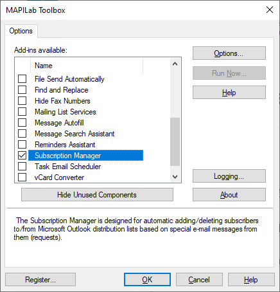Enable the Find and Replace add-in checkbox
Viewport: 280px width, 292px height.
click(22, 90)
